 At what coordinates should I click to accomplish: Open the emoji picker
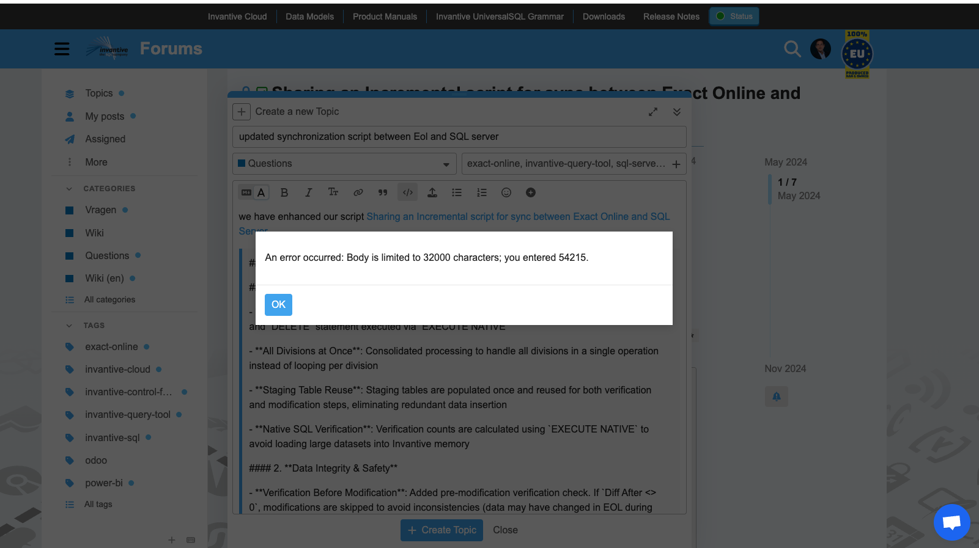[506, 192]
